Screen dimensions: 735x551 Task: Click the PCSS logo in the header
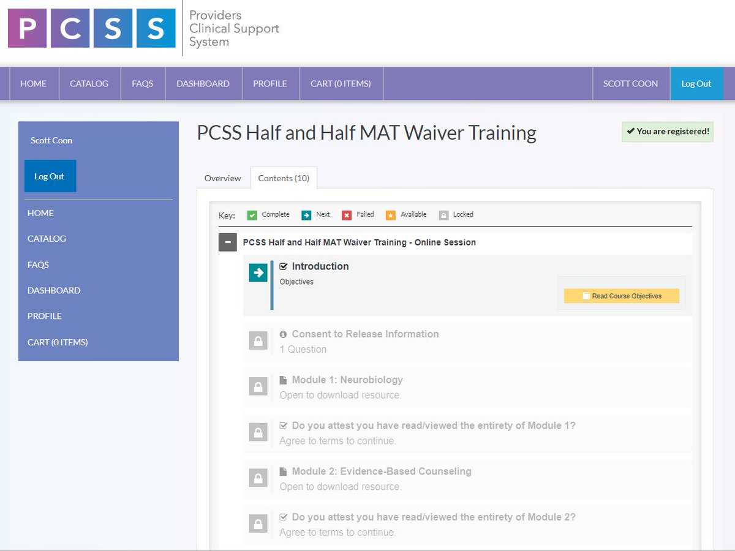pyautogui.click(x=92, y=28)
